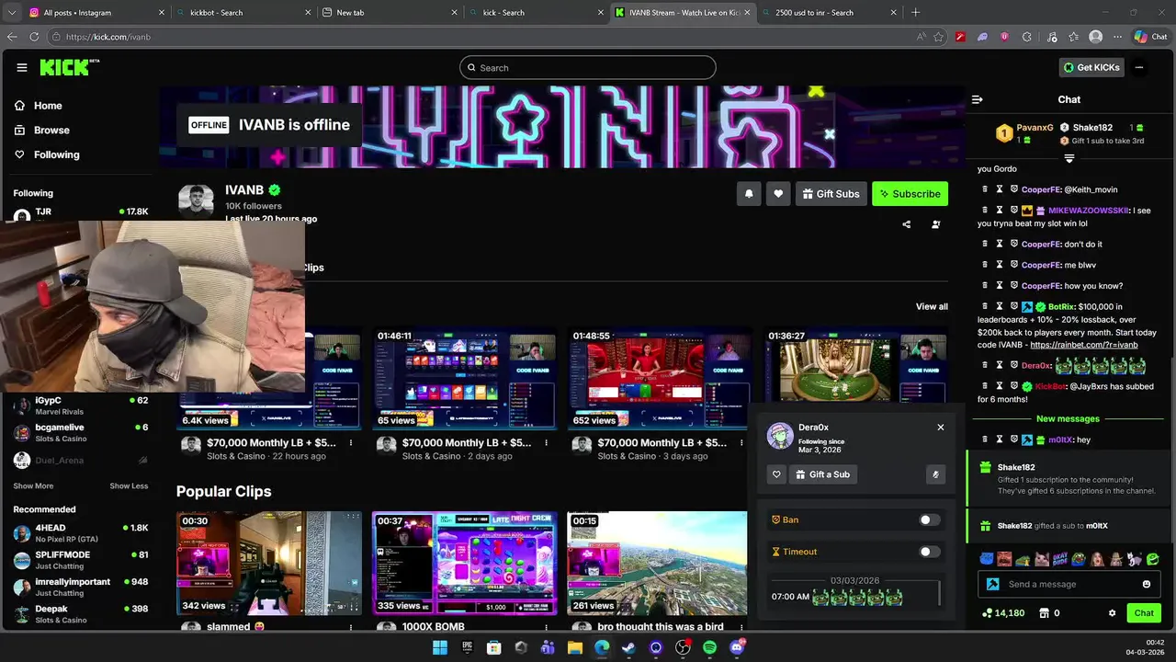The width and height of the screenshot is (1176, 662).
Task: Open options for the 2 days ago video
Action: (x=546, y=443)
